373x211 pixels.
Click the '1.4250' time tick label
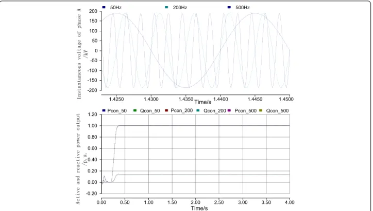tap(116, 99)
